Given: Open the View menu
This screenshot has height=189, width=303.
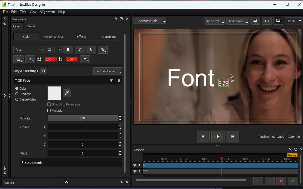Looking at the screenshot, I should (x=33, y=12).
